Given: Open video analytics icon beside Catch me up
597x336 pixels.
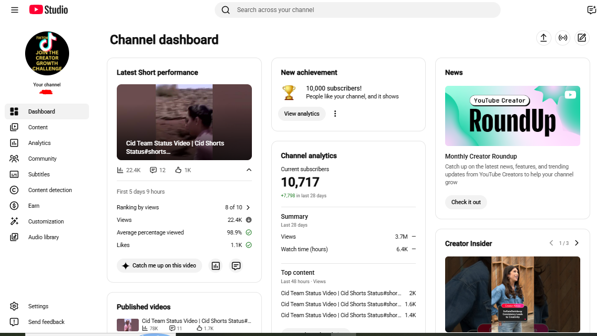Looking at the screenshot, I should click(x=216, y=265).
